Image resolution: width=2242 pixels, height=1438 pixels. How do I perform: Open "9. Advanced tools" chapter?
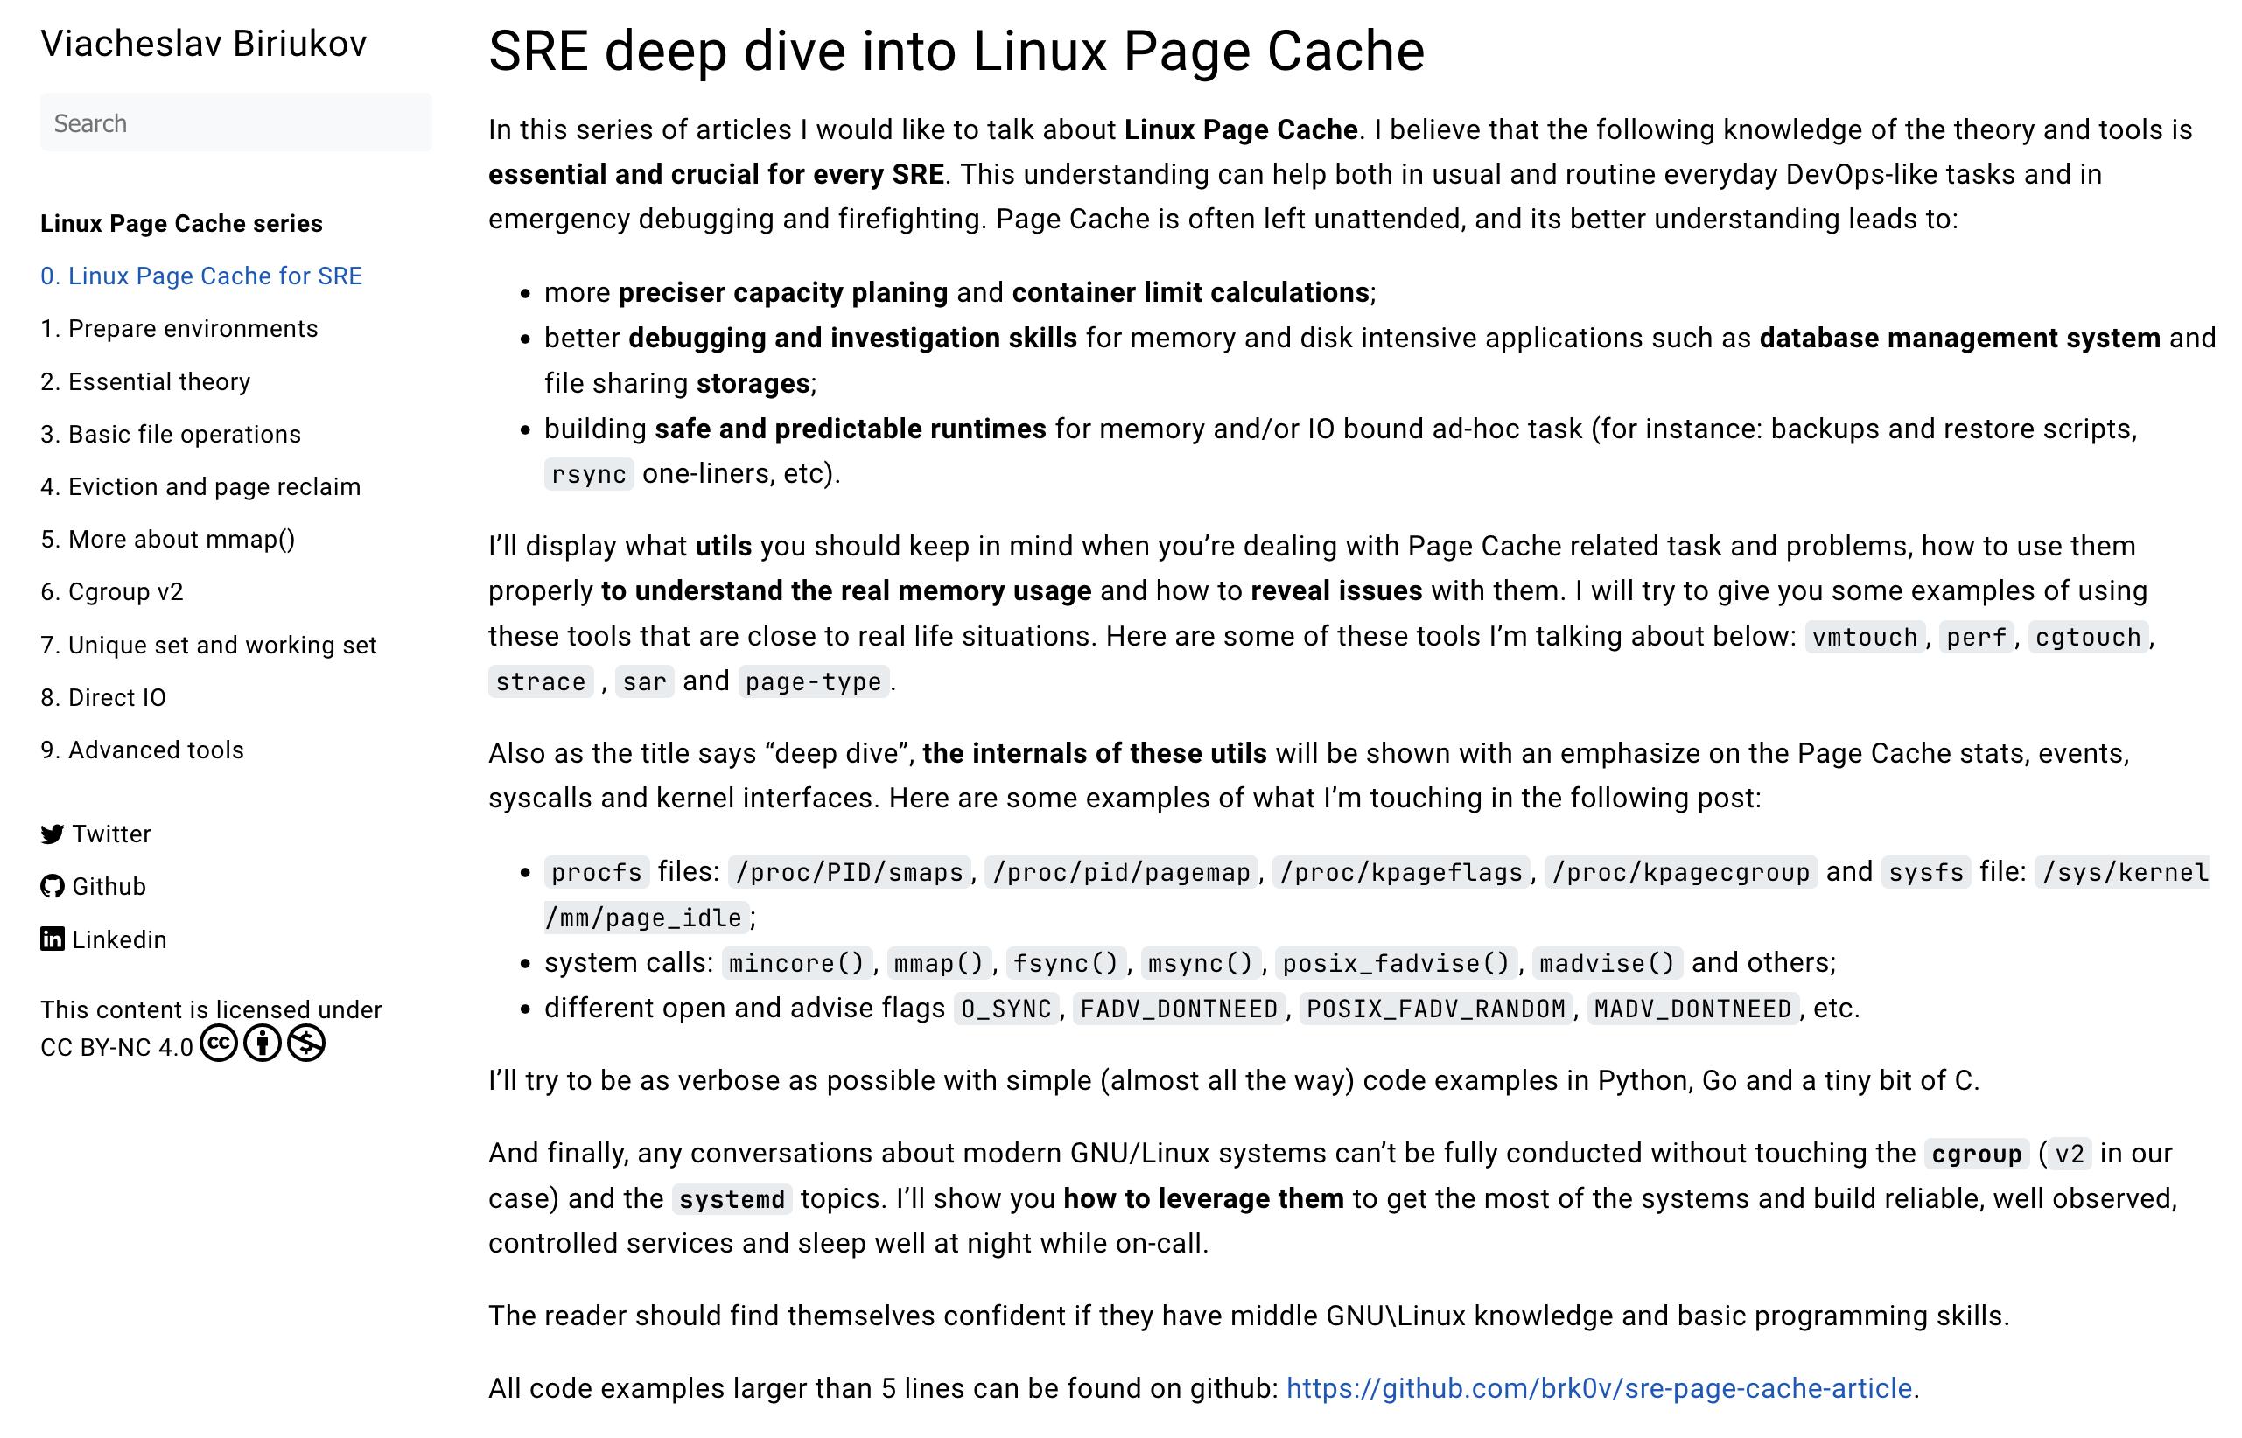[142, 750]
